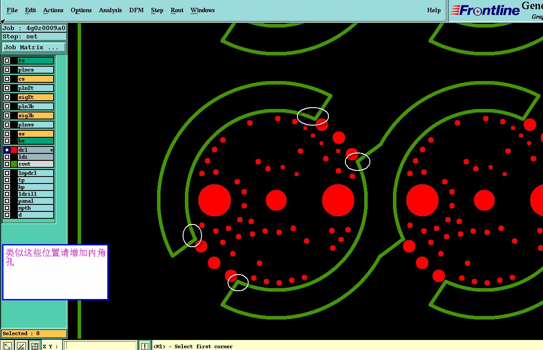Open the Rout menu
The width and height of the screenshot is (543, 350).
point(177,10)
